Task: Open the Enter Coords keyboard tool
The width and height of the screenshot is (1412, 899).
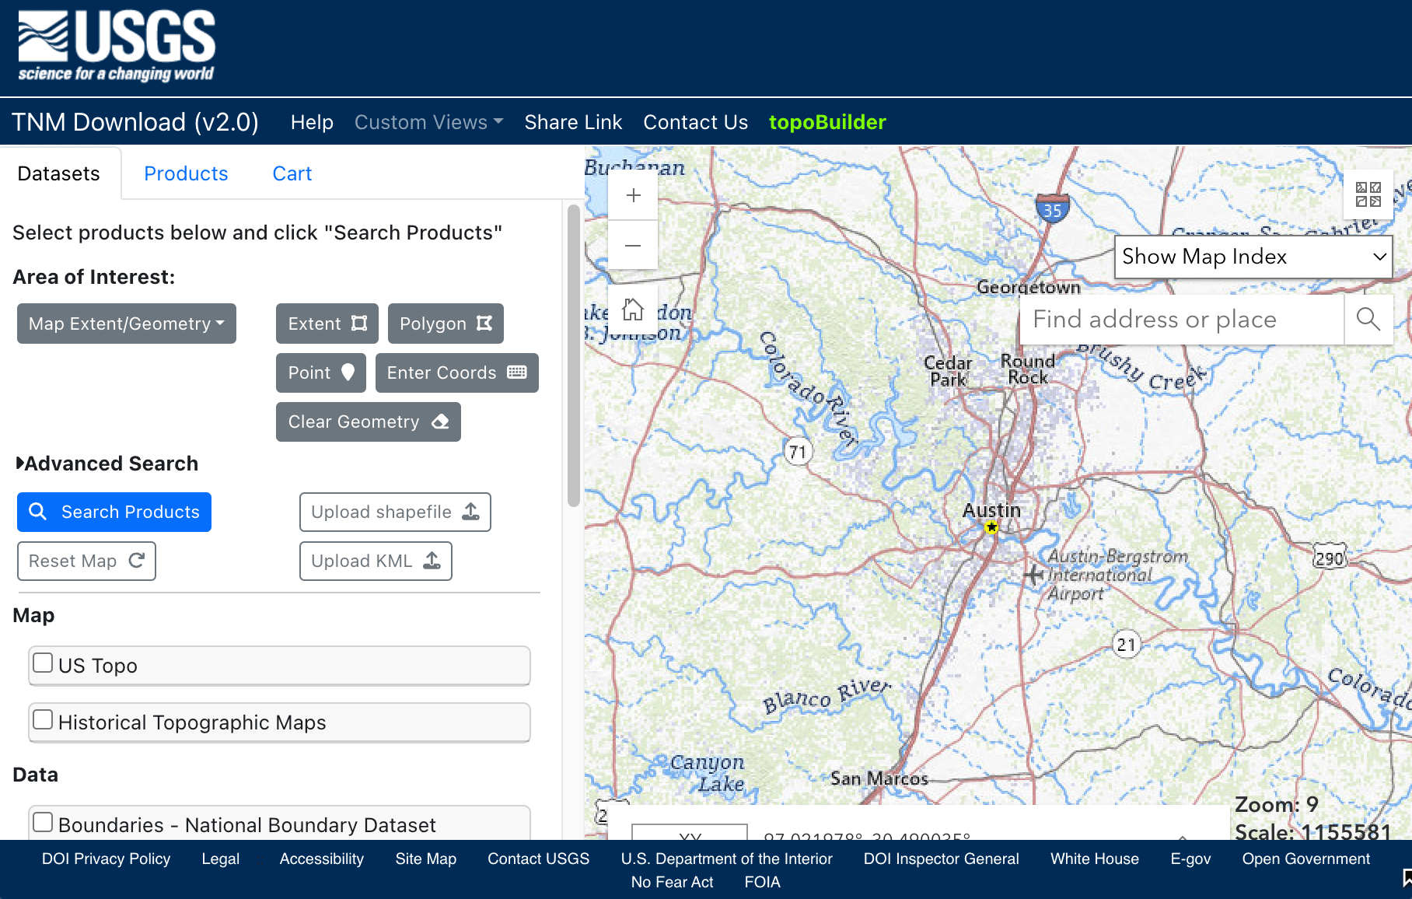Action: point(456,373)
